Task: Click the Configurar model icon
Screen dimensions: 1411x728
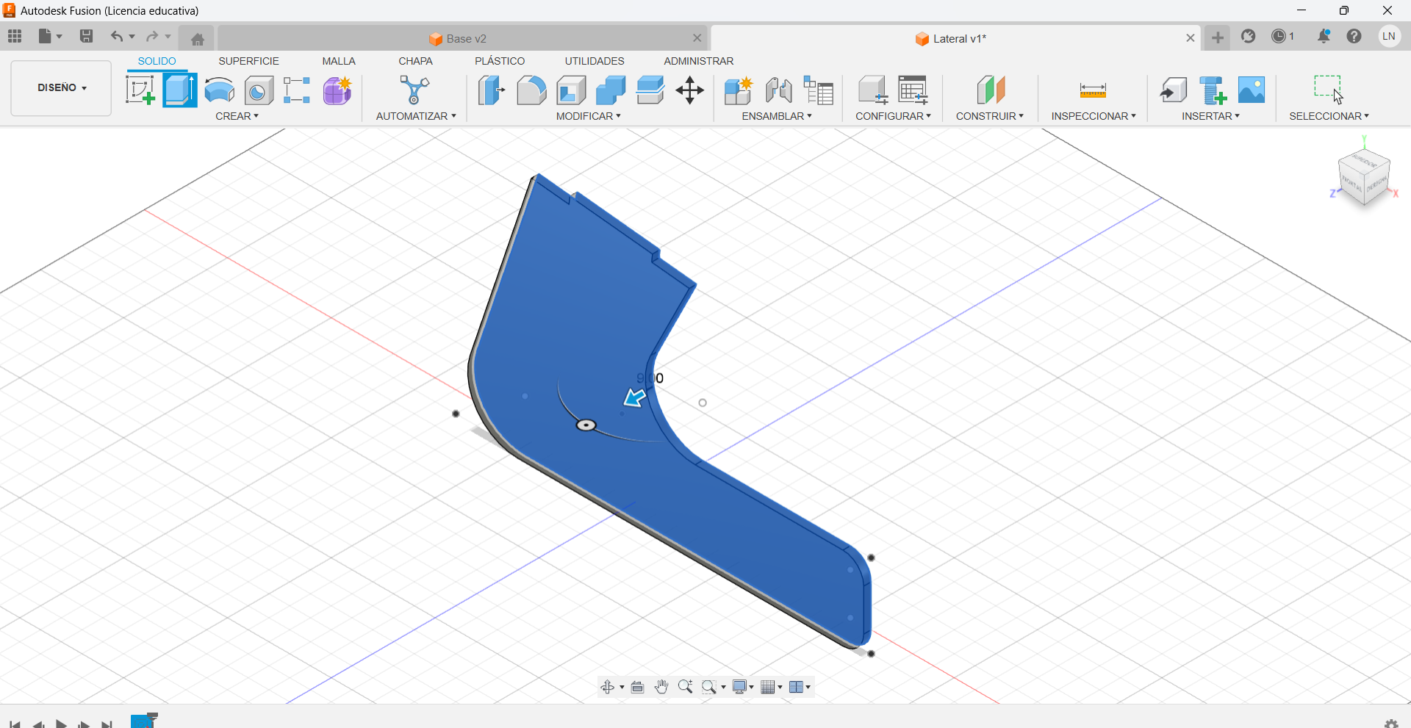Action: point(873,90)
